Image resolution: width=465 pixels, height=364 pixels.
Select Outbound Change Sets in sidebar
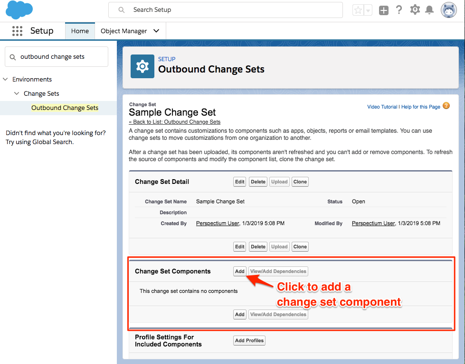click(x=65, y=108)
